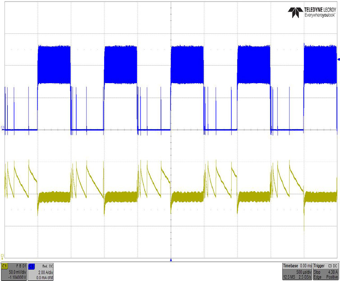The image size is (340, 281).
Task: Click the blue C3 channel descriptor badge
Action: [32, 267]
